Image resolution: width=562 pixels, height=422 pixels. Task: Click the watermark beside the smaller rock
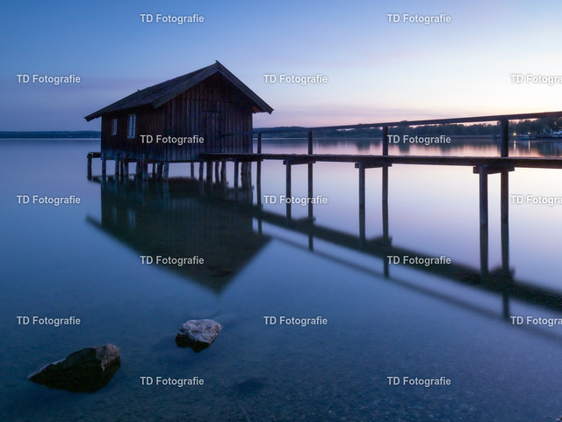[x=295, y=321]
